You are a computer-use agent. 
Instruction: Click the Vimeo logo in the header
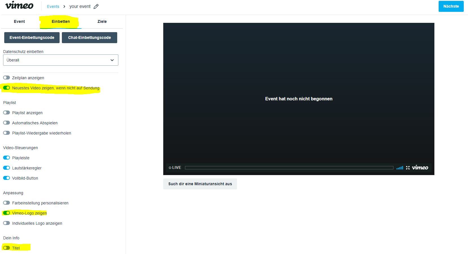[x=19, y=5]
